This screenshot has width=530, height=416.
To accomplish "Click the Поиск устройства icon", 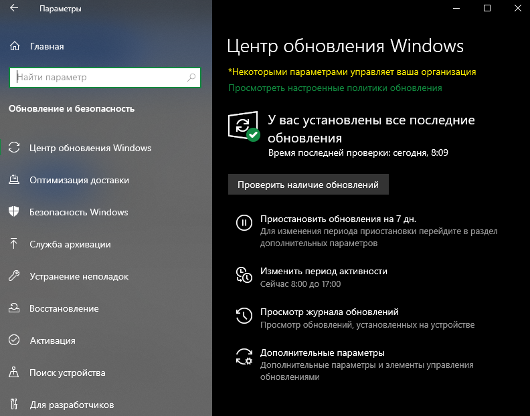I will tap(14, 372).
